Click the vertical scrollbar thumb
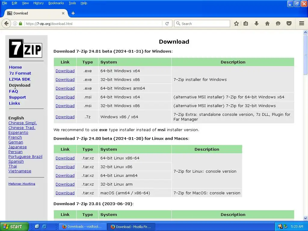This screenshot has width=308, height=231. click(x=305, y=55)
